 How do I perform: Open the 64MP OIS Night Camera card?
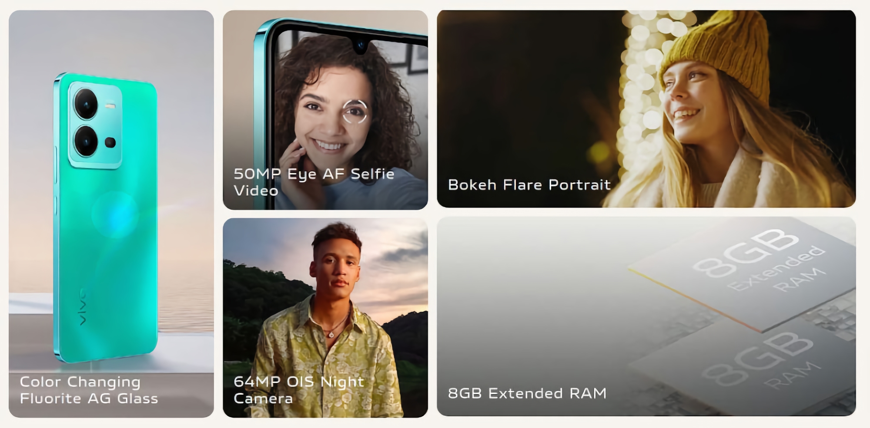325,318
